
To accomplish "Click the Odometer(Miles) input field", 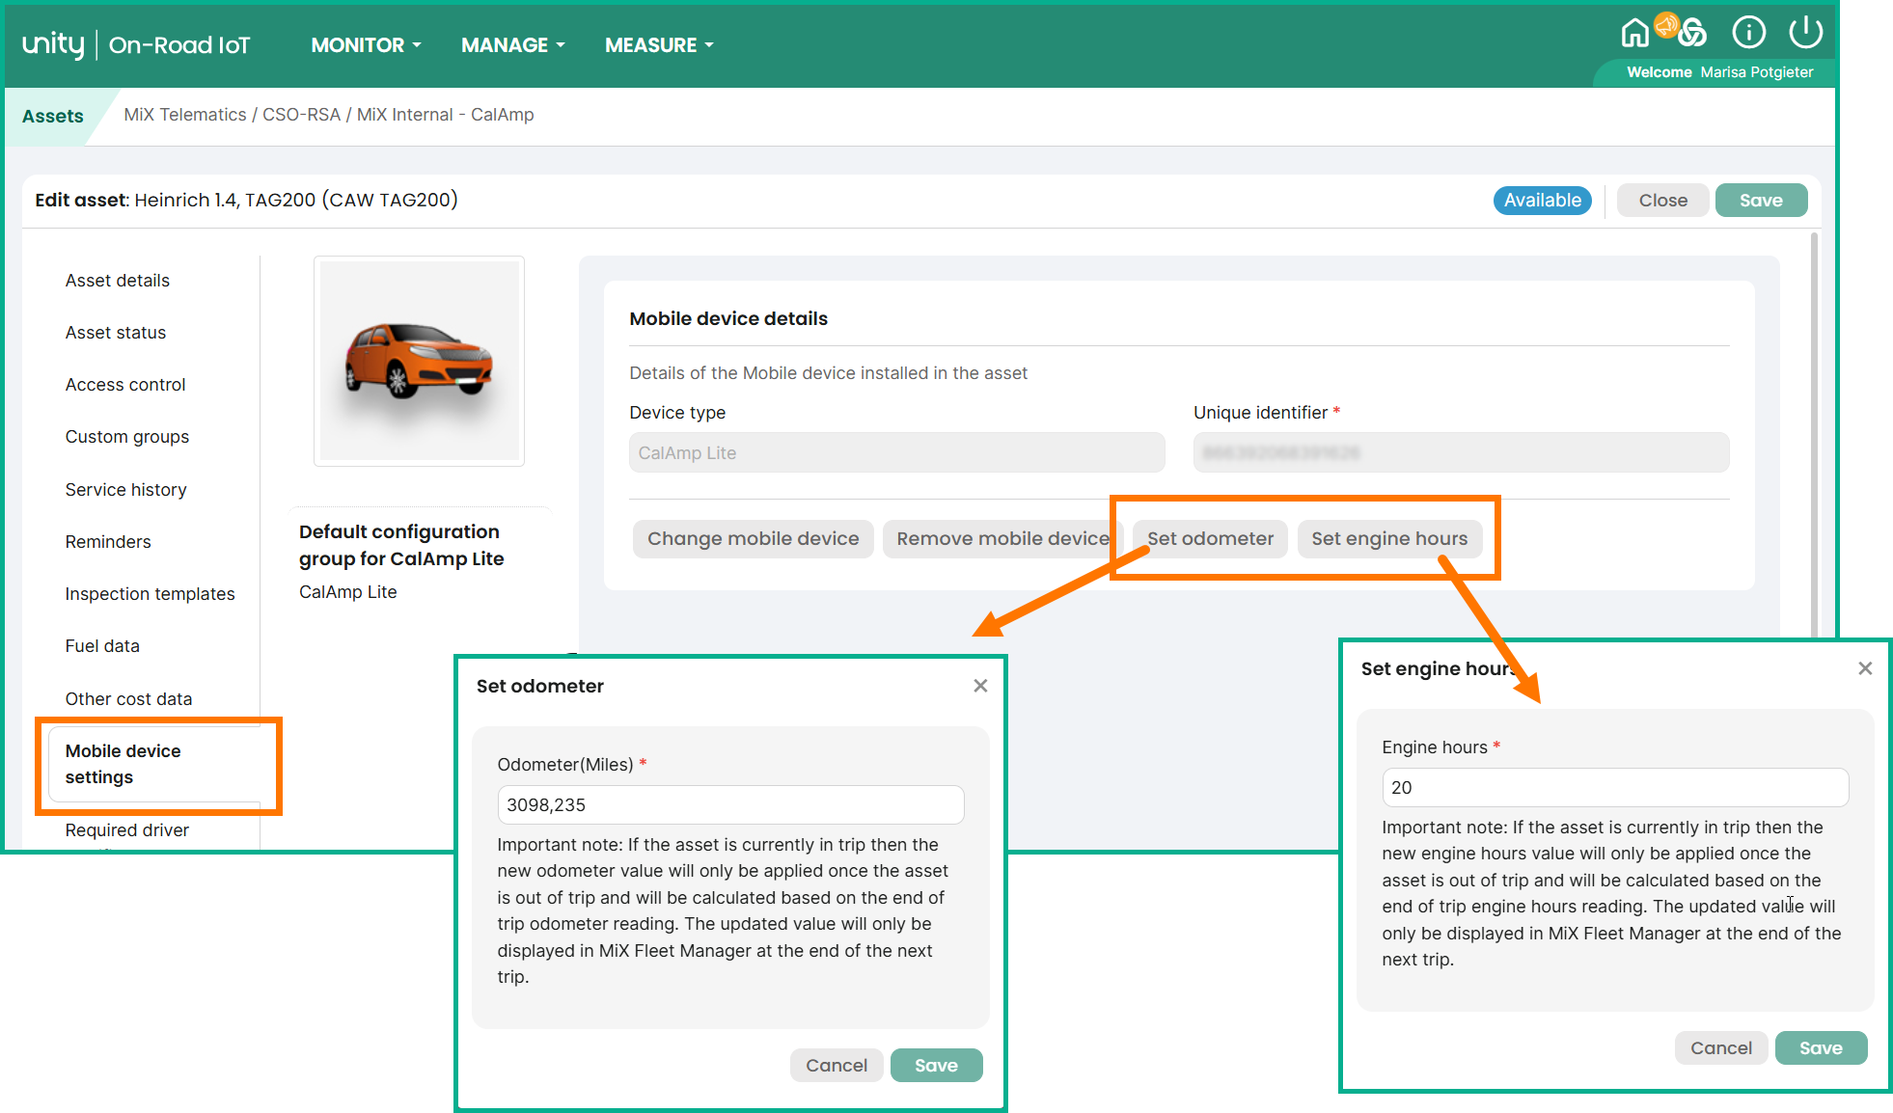I will [730, 805].
